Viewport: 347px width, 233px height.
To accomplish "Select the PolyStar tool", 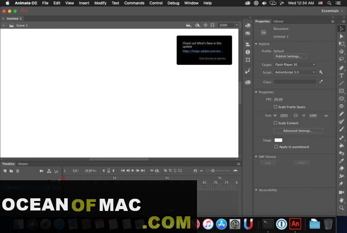I will click(x=342, y=106).
